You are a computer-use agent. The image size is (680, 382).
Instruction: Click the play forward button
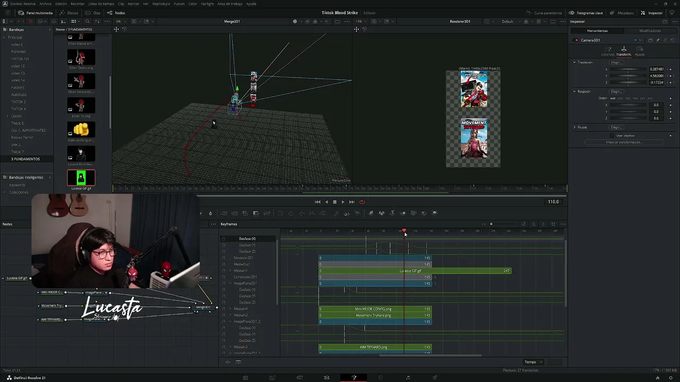point(343,202)
